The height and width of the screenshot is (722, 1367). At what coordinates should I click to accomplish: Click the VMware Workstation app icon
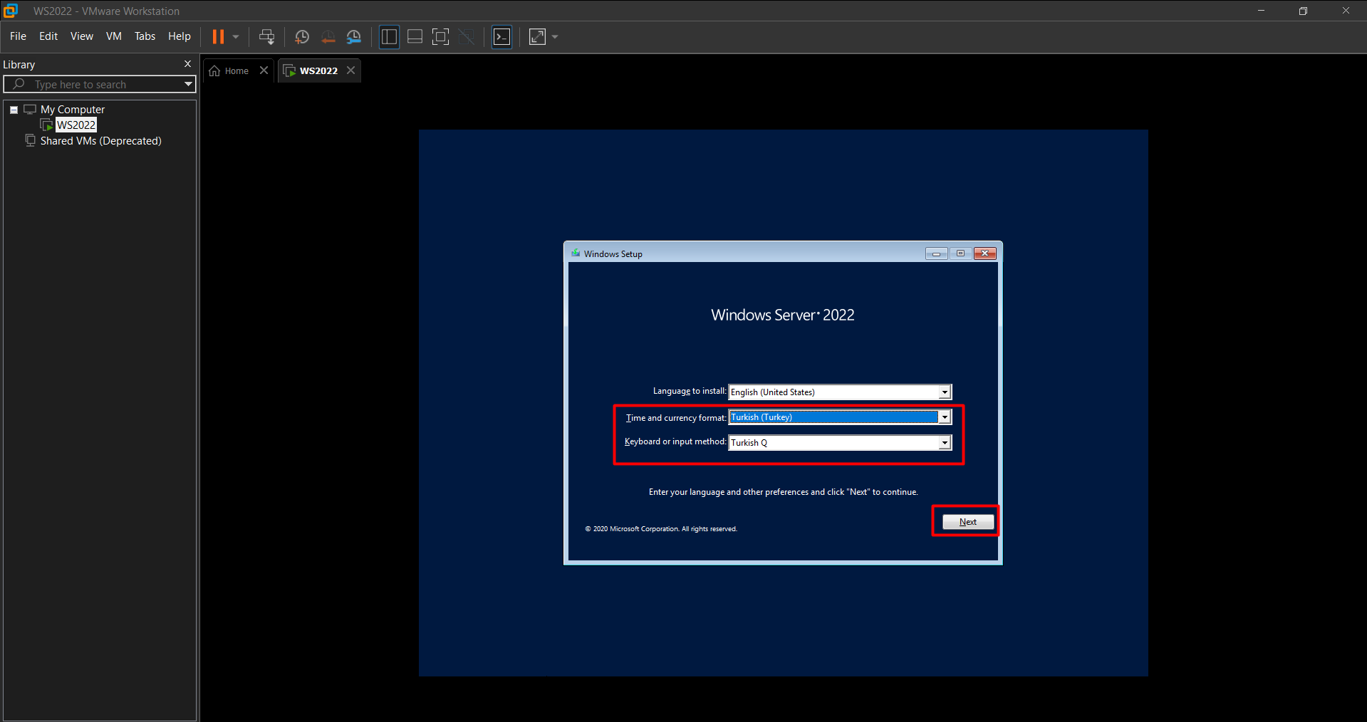pos(10,11)
